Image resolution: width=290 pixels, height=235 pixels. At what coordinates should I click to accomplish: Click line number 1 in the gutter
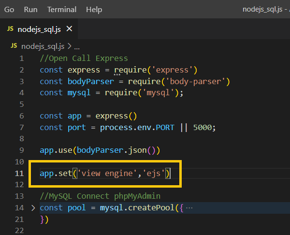(21, 59)
